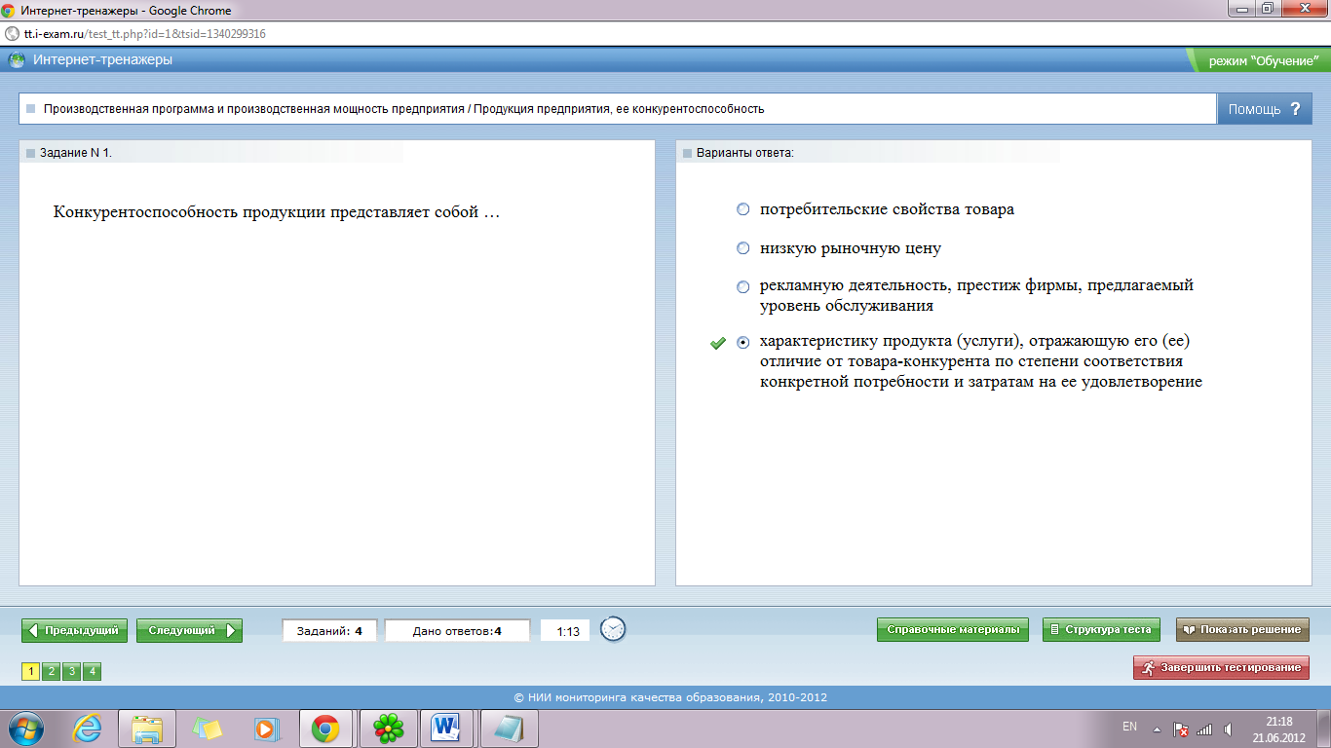Select answer 'низкую рыночную цену'

743,248
